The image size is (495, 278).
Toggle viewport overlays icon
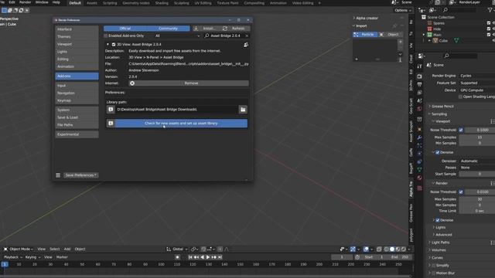[366, 249]
